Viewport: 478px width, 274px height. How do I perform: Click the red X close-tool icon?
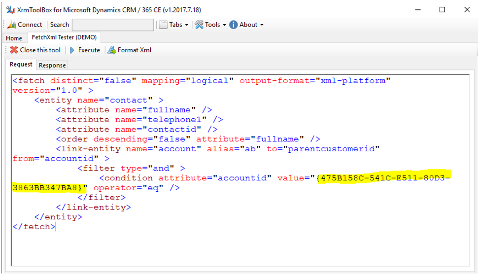(x=14, y=50)
